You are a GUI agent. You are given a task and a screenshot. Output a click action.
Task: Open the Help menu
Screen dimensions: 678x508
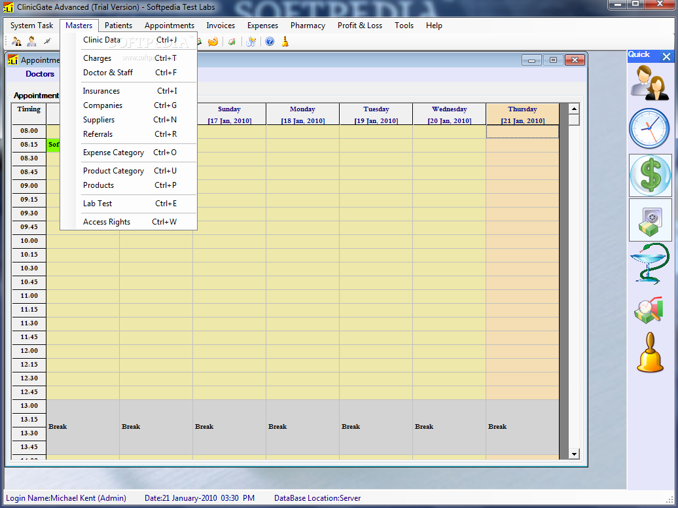pyautogui.click(x=434, y=26)
